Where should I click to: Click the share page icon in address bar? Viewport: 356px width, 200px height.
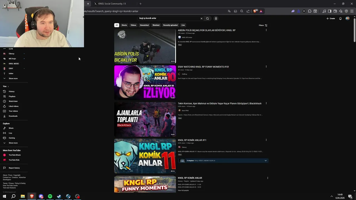[248, 11]
